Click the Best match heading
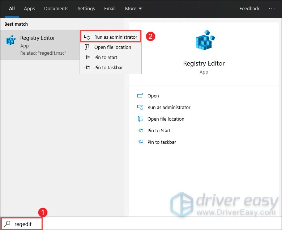The height and width of the screenshot is (230, 282). [x=16, y=24]
